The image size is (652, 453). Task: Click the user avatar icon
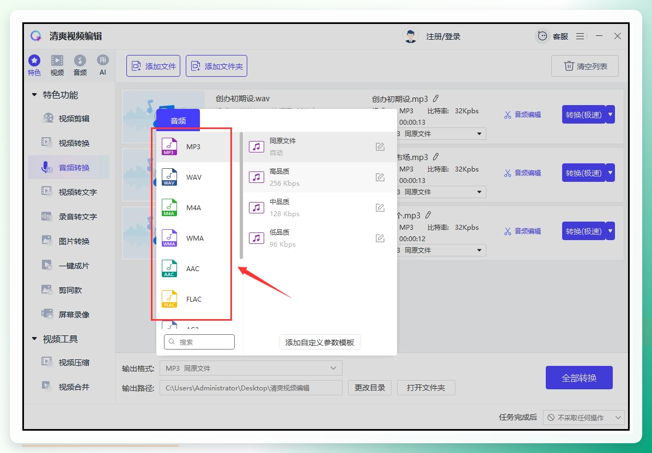click(x=410, y=36)
